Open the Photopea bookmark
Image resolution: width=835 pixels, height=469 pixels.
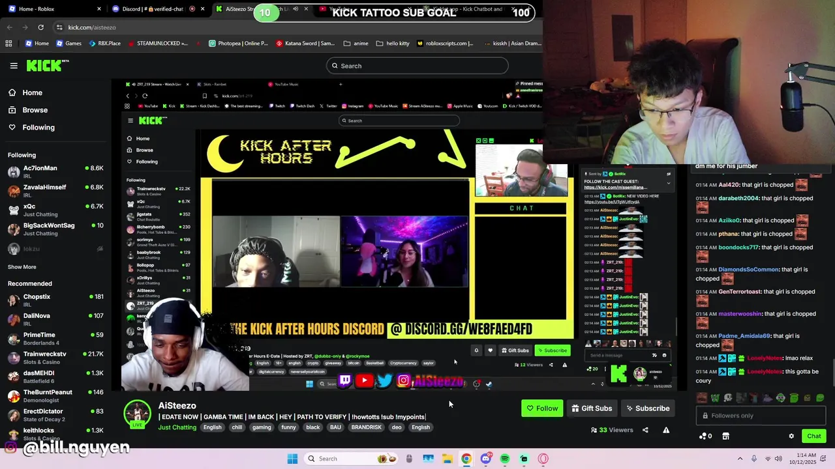point(239,44)
